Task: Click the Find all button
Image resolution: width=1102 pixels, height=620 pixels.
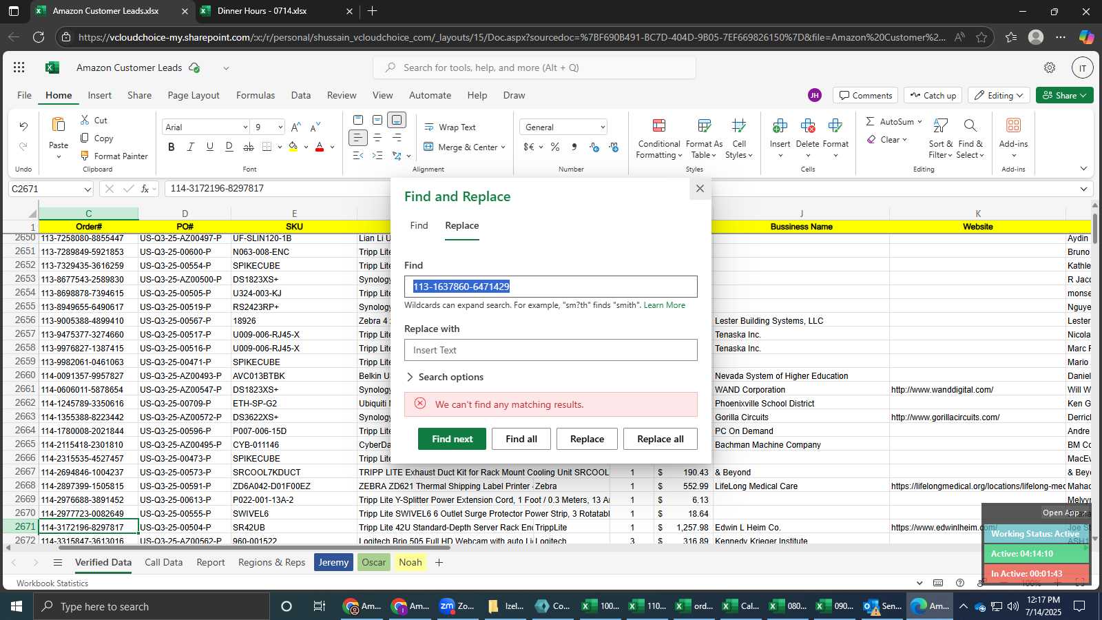Action: click(521, 439)
